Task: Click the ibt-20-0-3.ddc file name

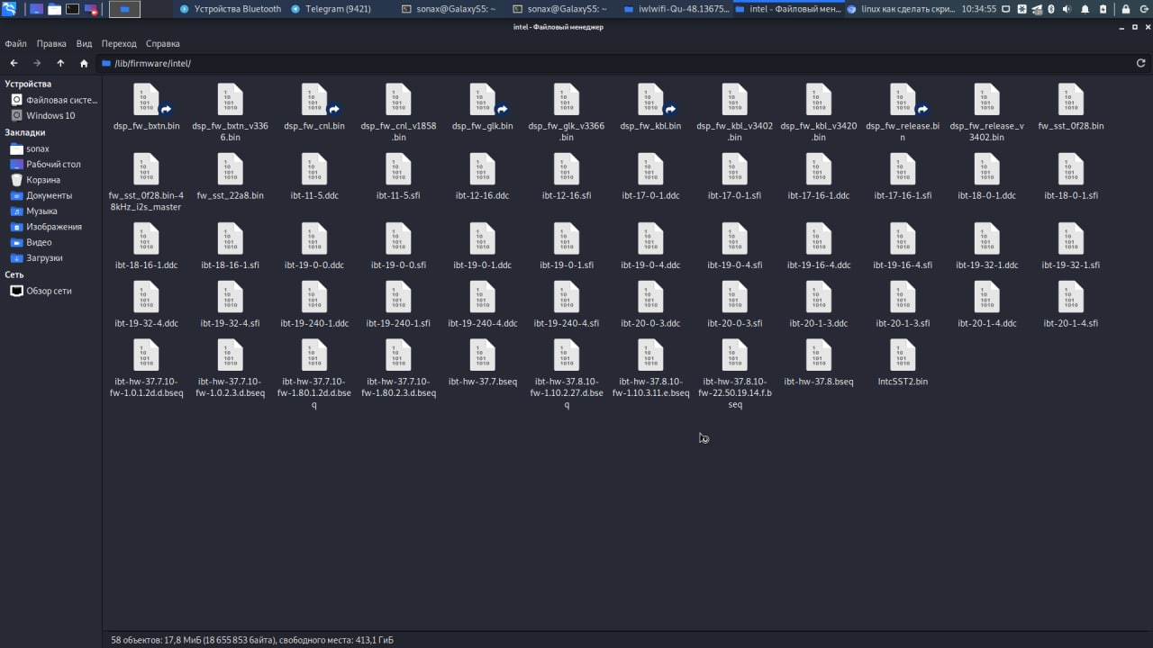Action: coord(650,323)
